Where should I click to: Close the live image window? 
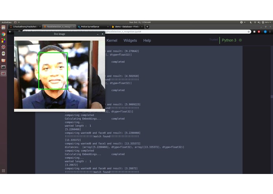pyautogui.click(x=103, y=34)
